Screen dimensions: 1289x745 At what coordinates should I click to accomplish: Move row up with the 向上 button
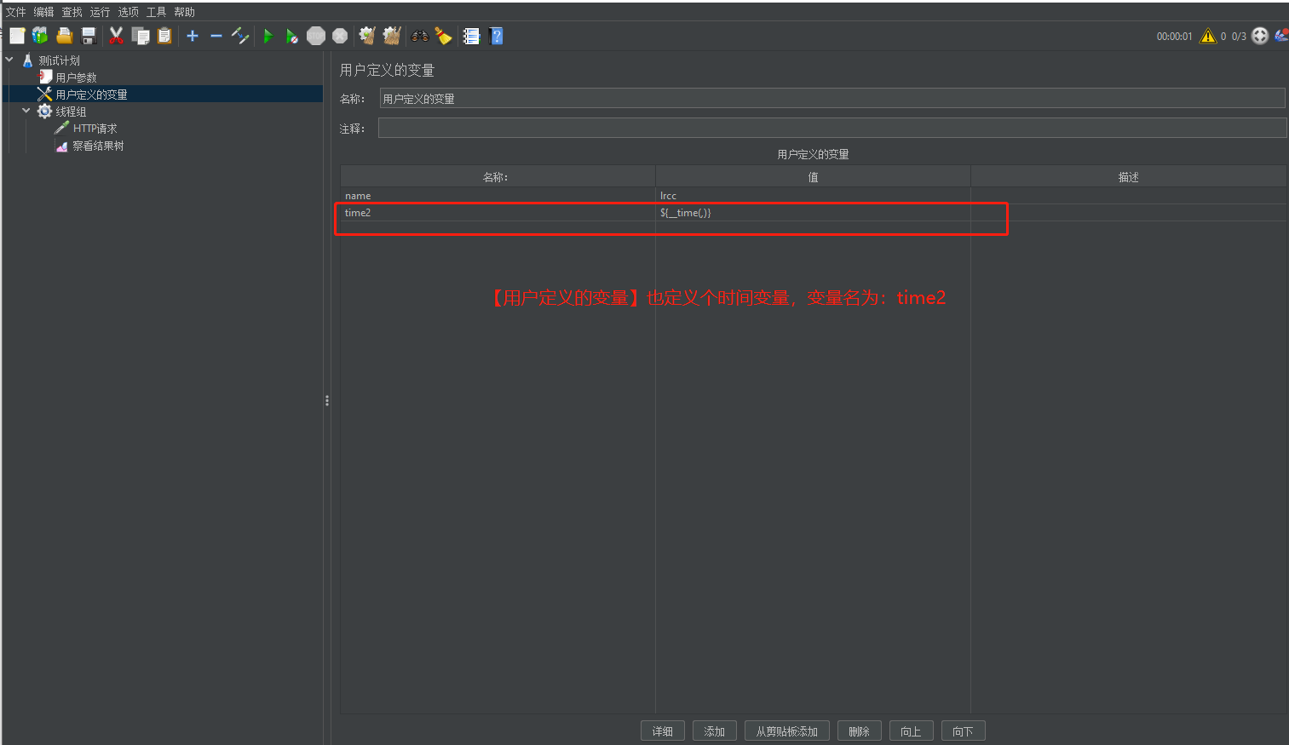[x=912, y=731]
